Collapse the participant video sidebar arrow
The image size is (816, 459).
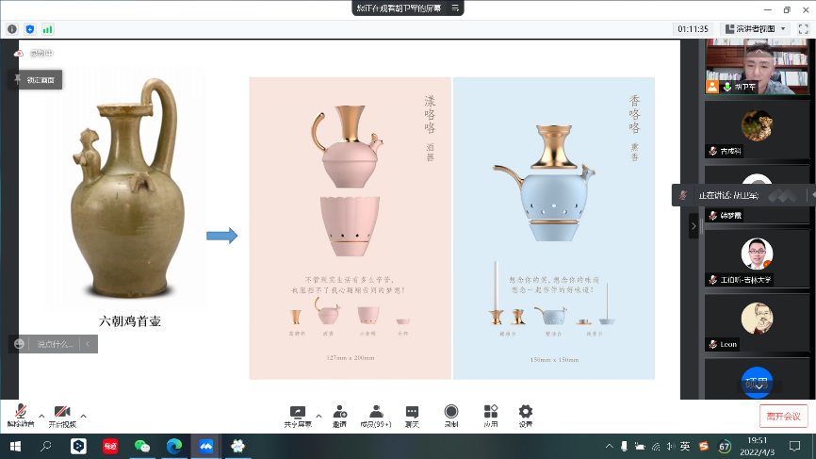point(694,226)
